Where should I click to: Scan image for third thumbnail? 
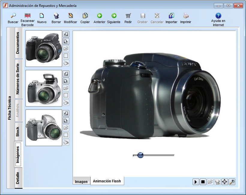66,142
